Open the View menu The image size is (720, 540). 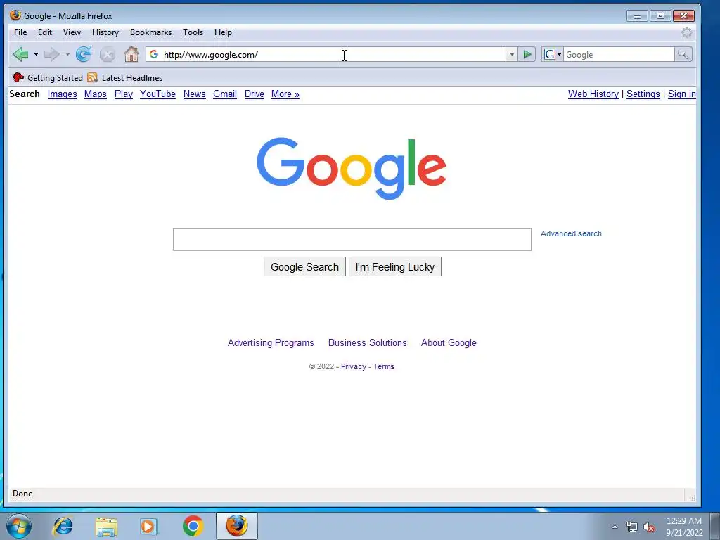(x=72, y=32)
